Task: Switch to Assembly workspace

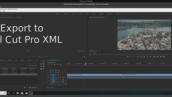Action: coord(66,14)
